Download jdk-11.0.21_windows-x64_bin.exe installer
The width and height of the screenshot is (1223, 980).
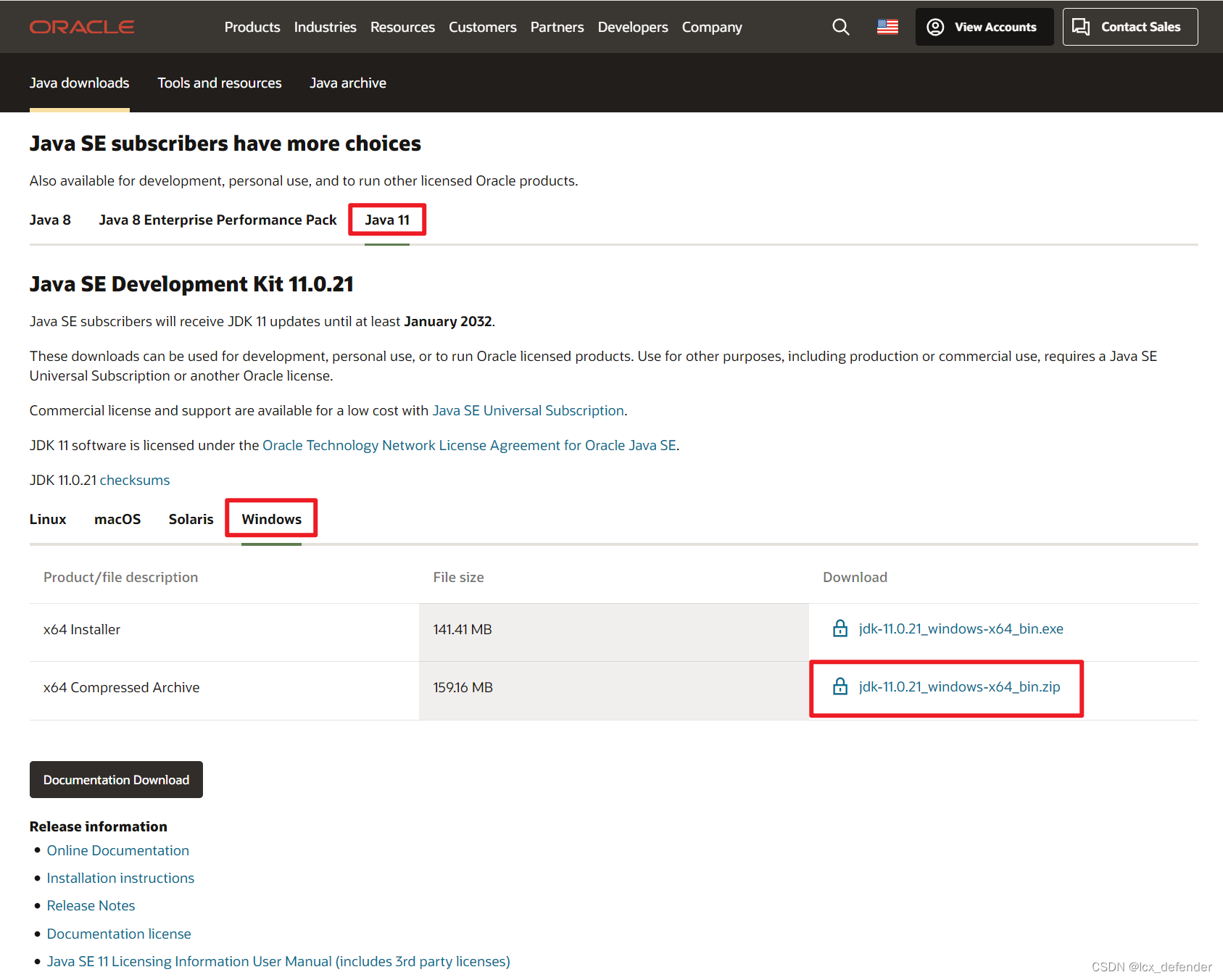(x=961, y=628)
